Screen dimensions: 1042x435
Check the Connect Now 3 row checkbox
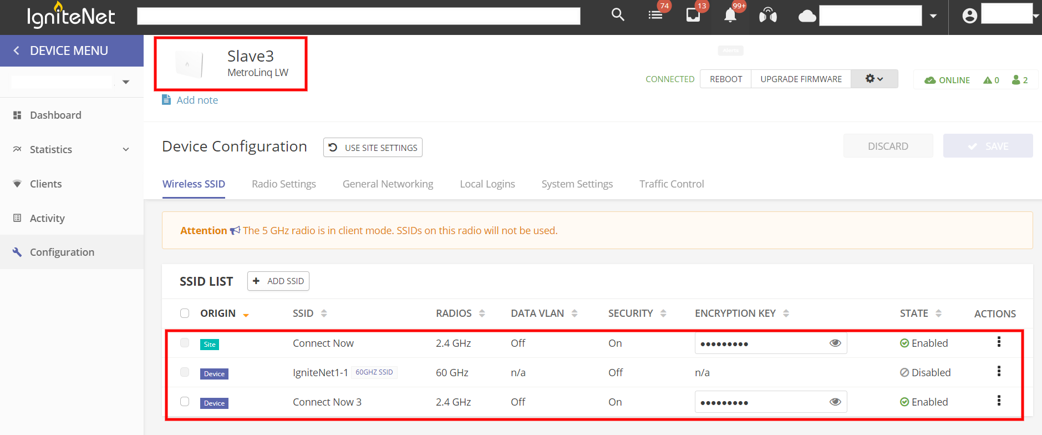pyautogui.click(x=185, y=401)
